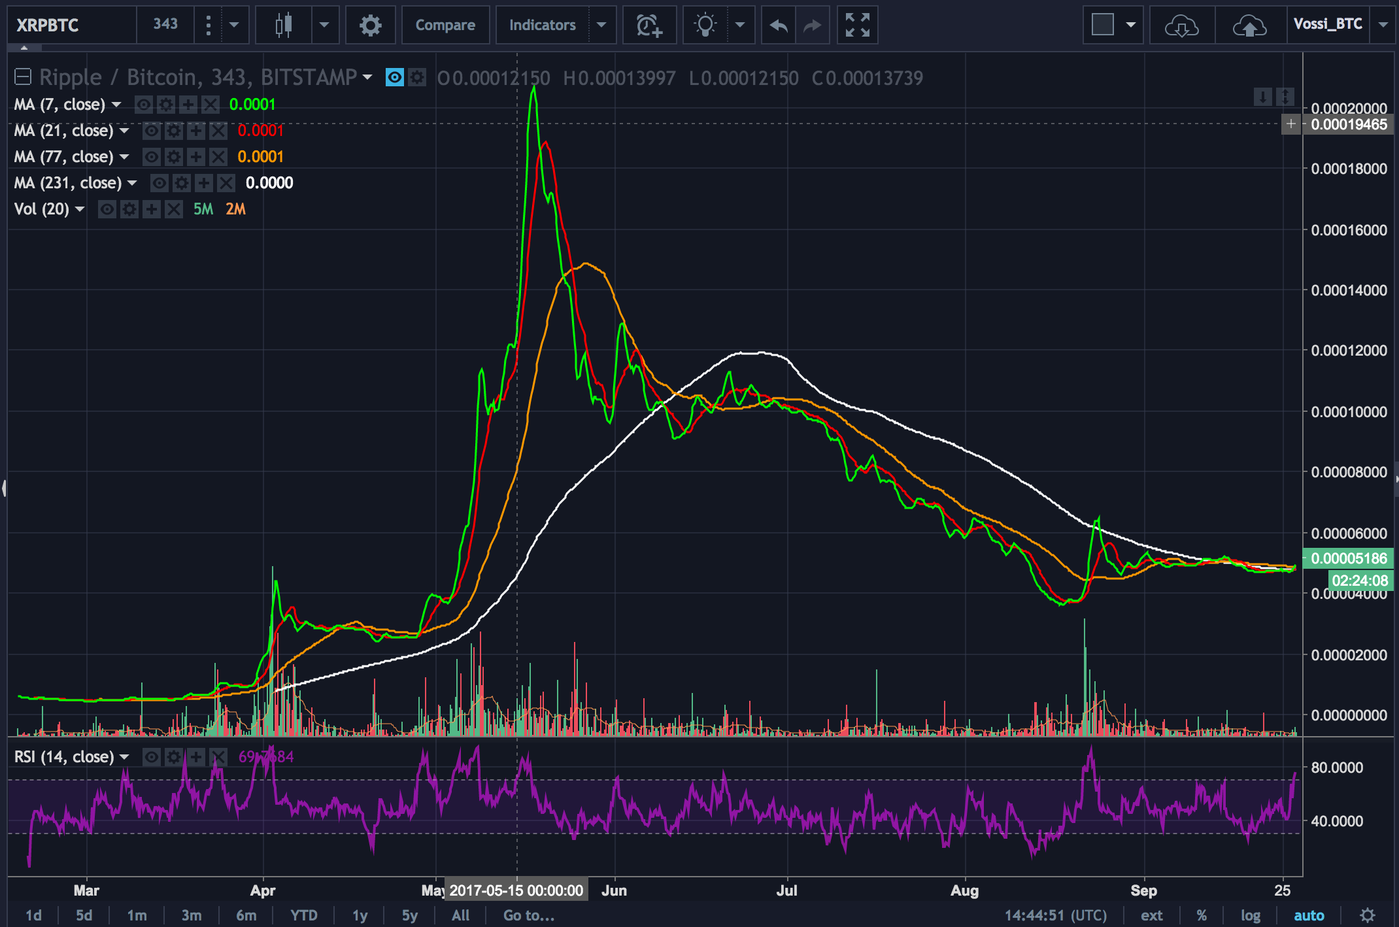Screen dimensions: 1399x927
Task: Click the cloud load (download) icon
Action: tap(1181, 26)
